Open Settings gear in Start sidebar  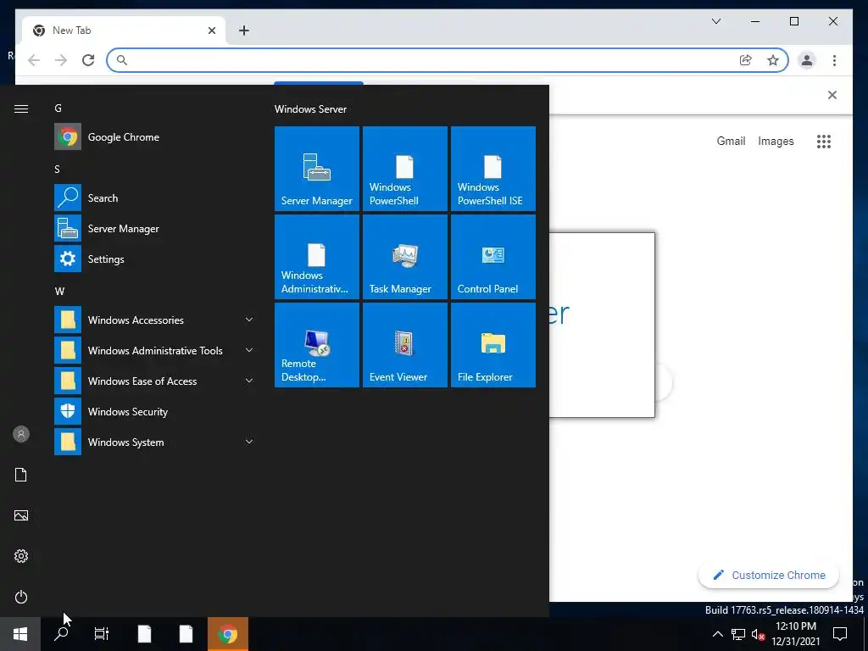click(21, 556)
